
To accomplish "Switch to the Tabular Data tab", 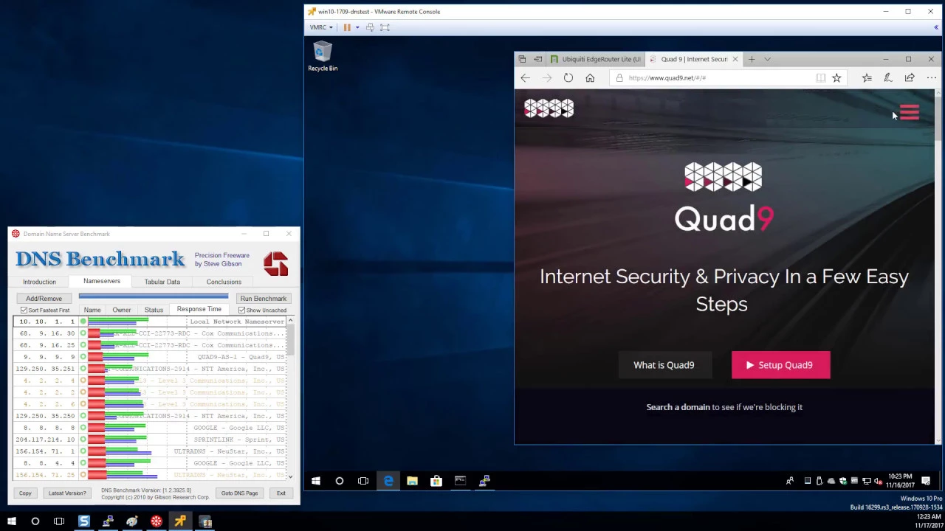I will click(x=162, y=282).
